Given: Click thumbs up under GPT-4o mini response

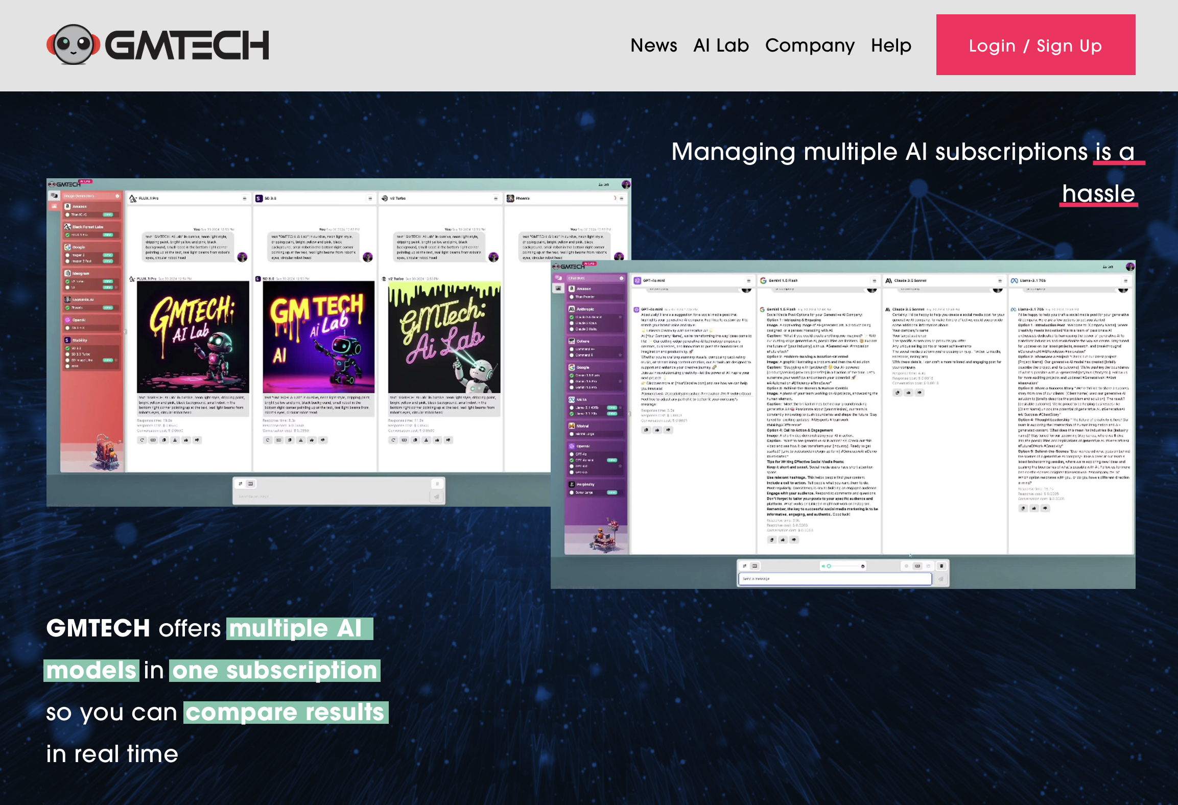Looking at the screenshot, I should (657, 430).
